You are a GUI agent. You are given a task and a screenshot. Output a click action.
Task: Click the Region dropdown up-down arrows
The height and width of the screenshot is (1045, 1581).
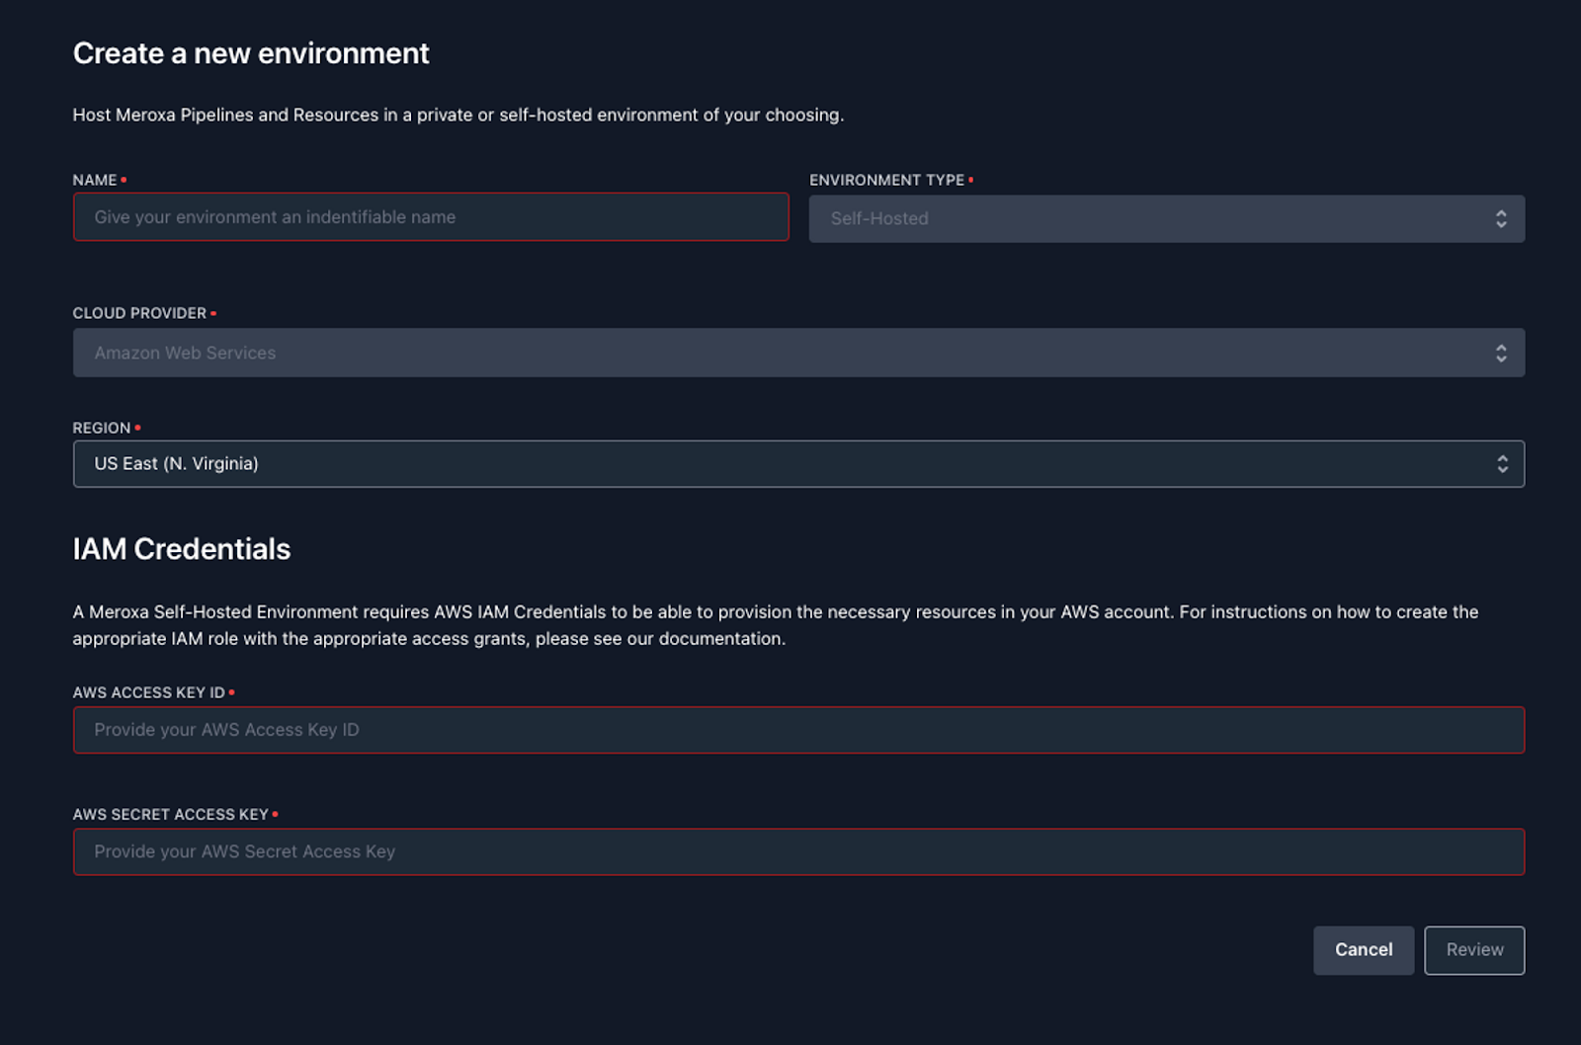click(x=1501, y=463)
